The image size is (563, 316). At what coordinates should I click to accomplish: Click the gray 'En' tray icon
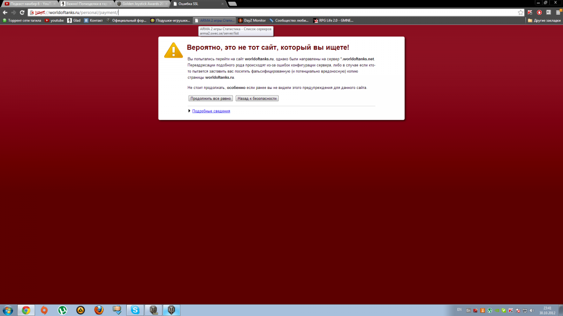click(x=468, y=310)
